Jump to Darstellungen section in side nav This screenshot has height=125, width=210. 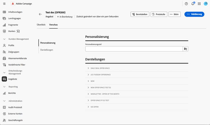tap(46, 50)
